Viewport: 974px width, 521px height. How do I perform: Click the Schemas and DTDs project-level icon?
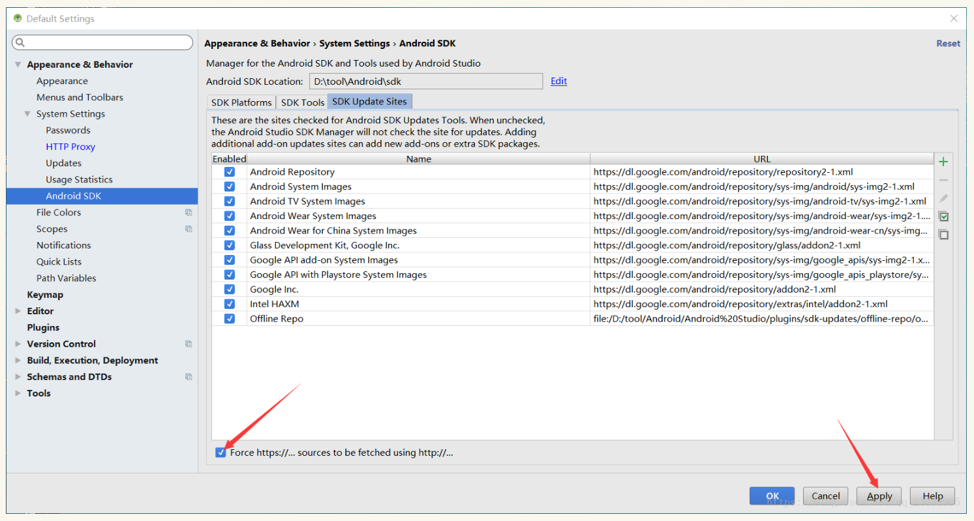(189, 377)
